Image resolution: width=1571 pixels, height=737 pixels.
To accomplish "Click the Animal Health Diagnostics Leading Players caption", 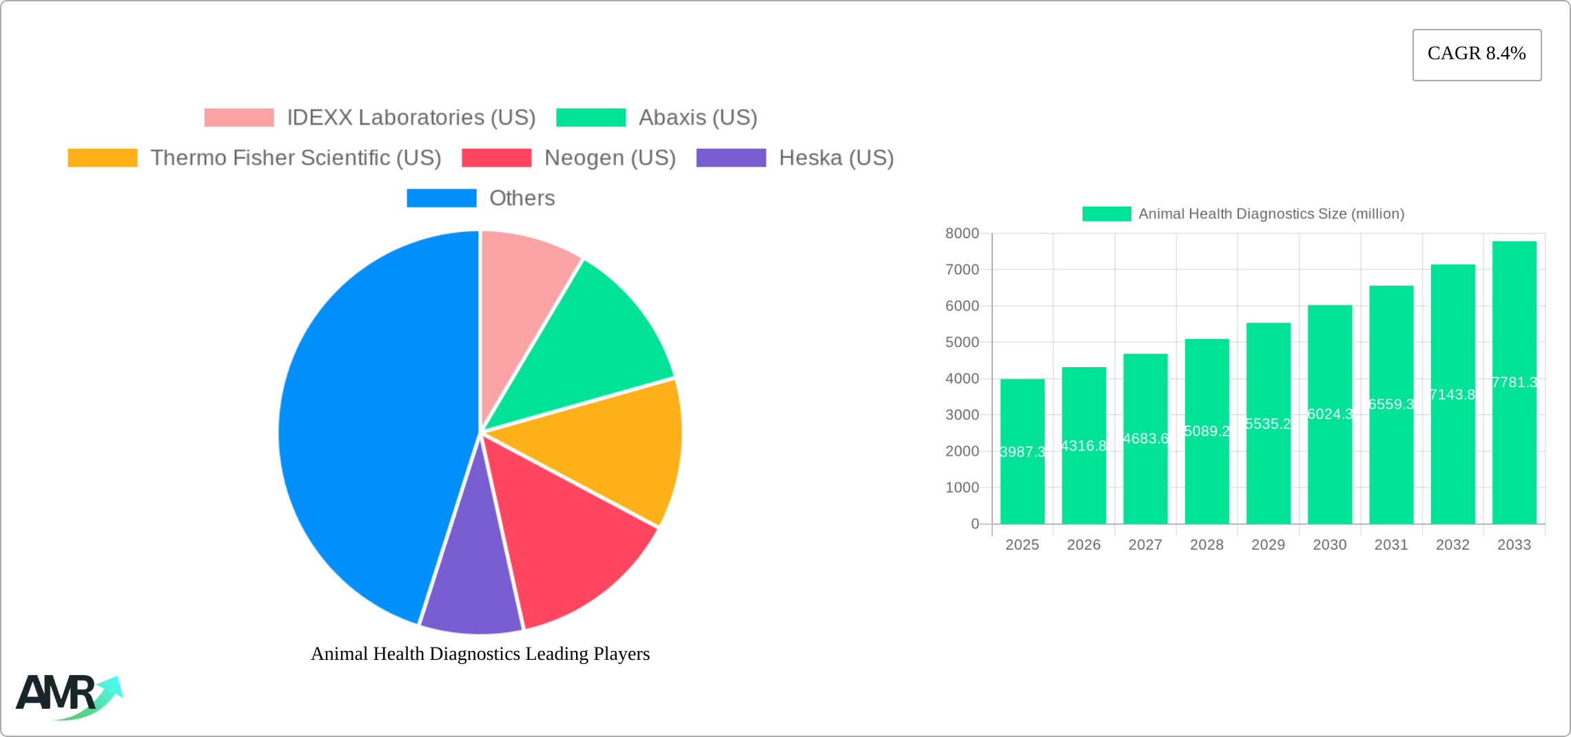I will pyautogui.click(x=480, y=654).
